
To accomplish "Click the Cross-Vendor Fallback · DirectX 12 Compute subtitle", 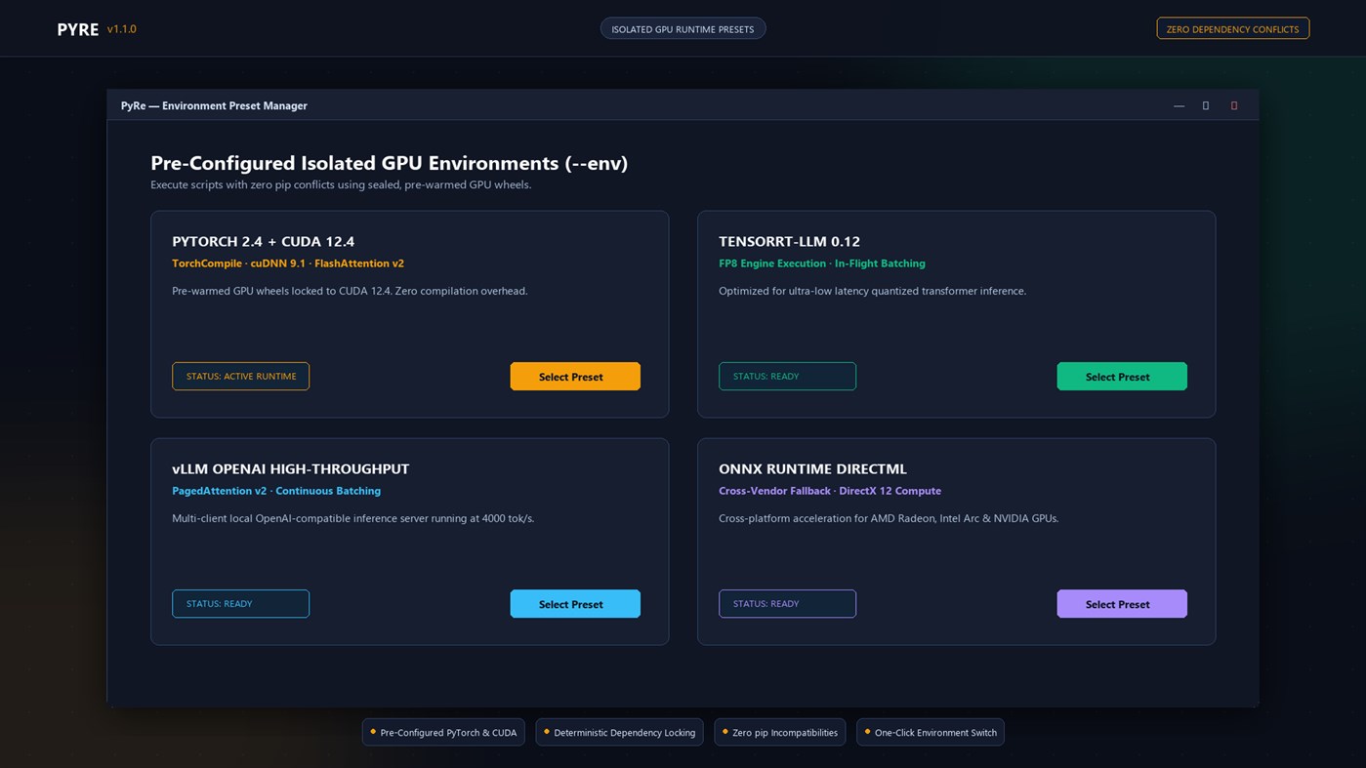I will point(830,491).
